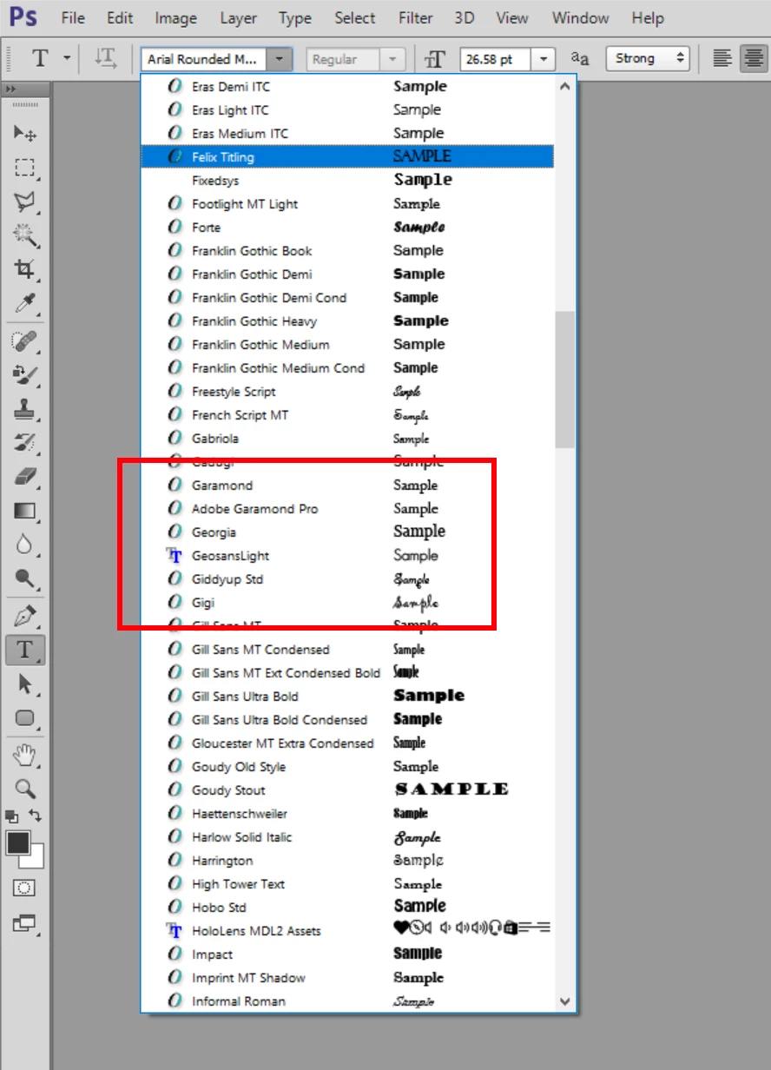Open Type tool preset picker arrow

(67, 58)
